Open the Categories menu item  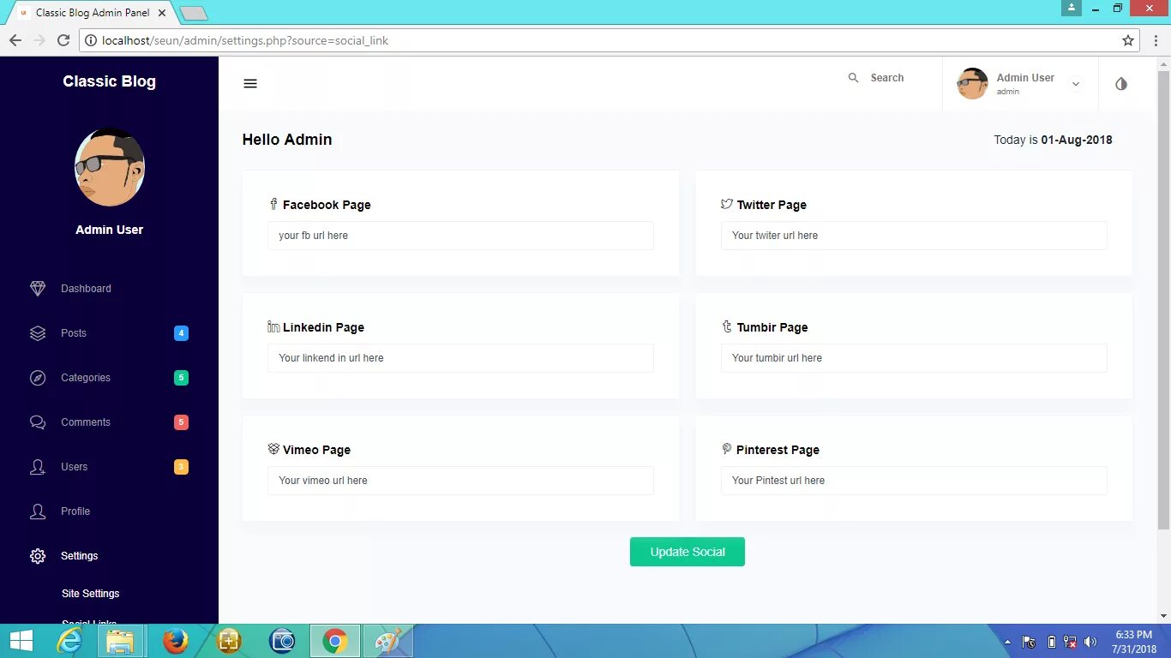[x=86, y=378]
